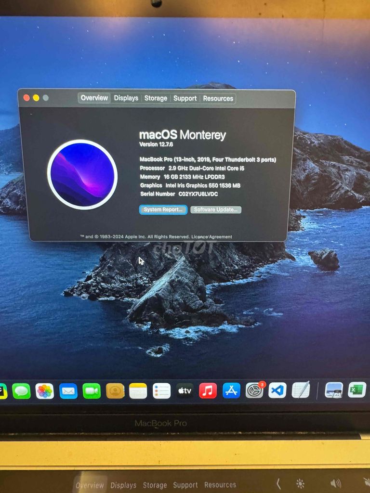Select Overview on the Touch Bar

coord(90,485)
